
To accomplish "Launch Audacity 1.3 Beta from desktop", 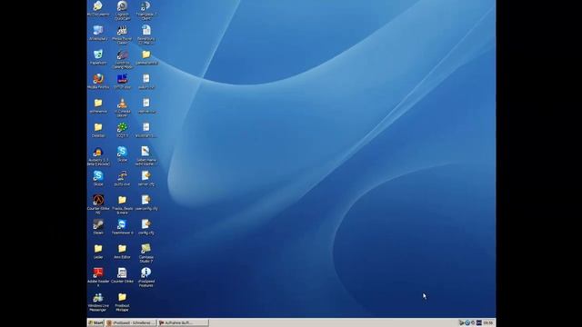I will (x=98, y=152).
